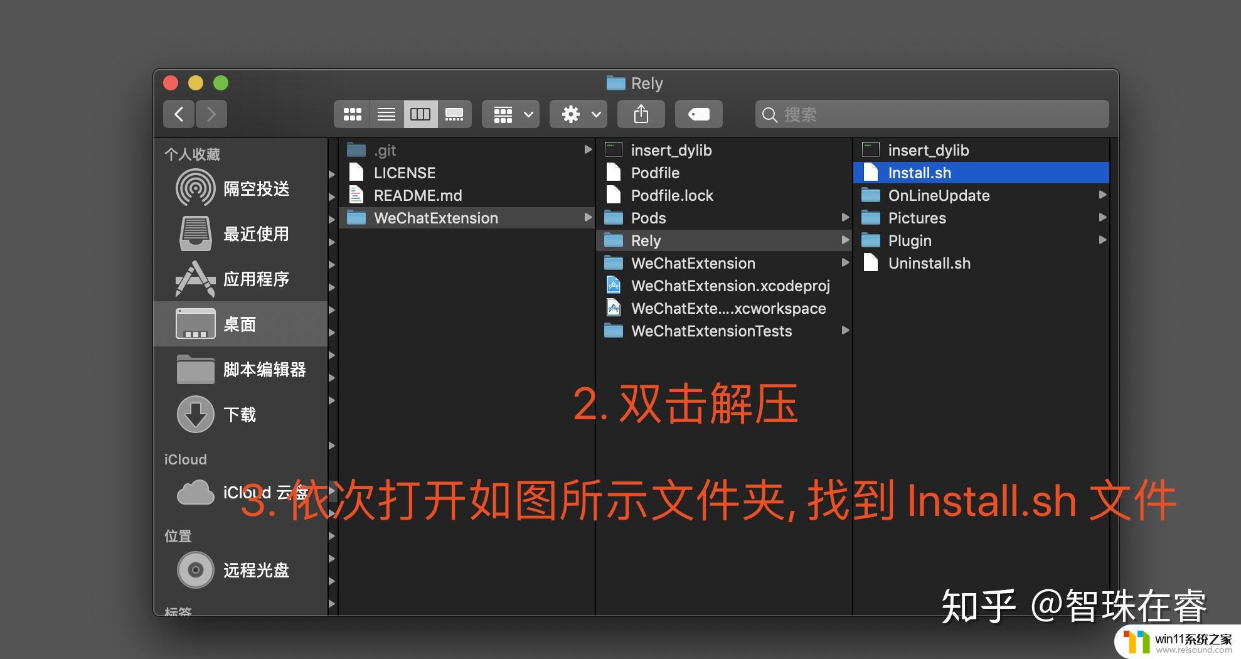The height and width of the screenshot is (659, 1241).
Task: Select Desktop (桌面) in the sidebar
Action: tap(241, 324)
